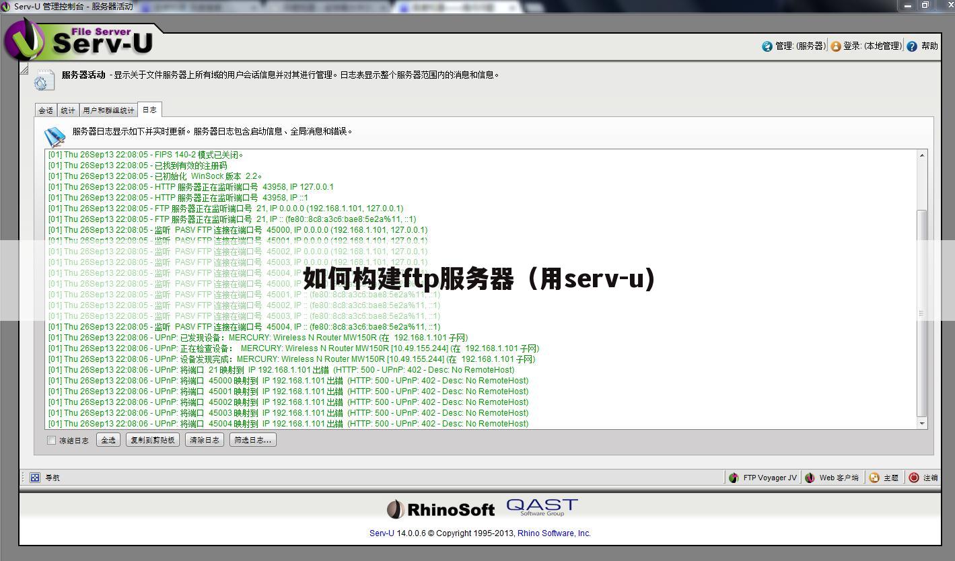Select the 'UPnP: 已发现设备' log line

pyautogui.click(x=258, y=338)
